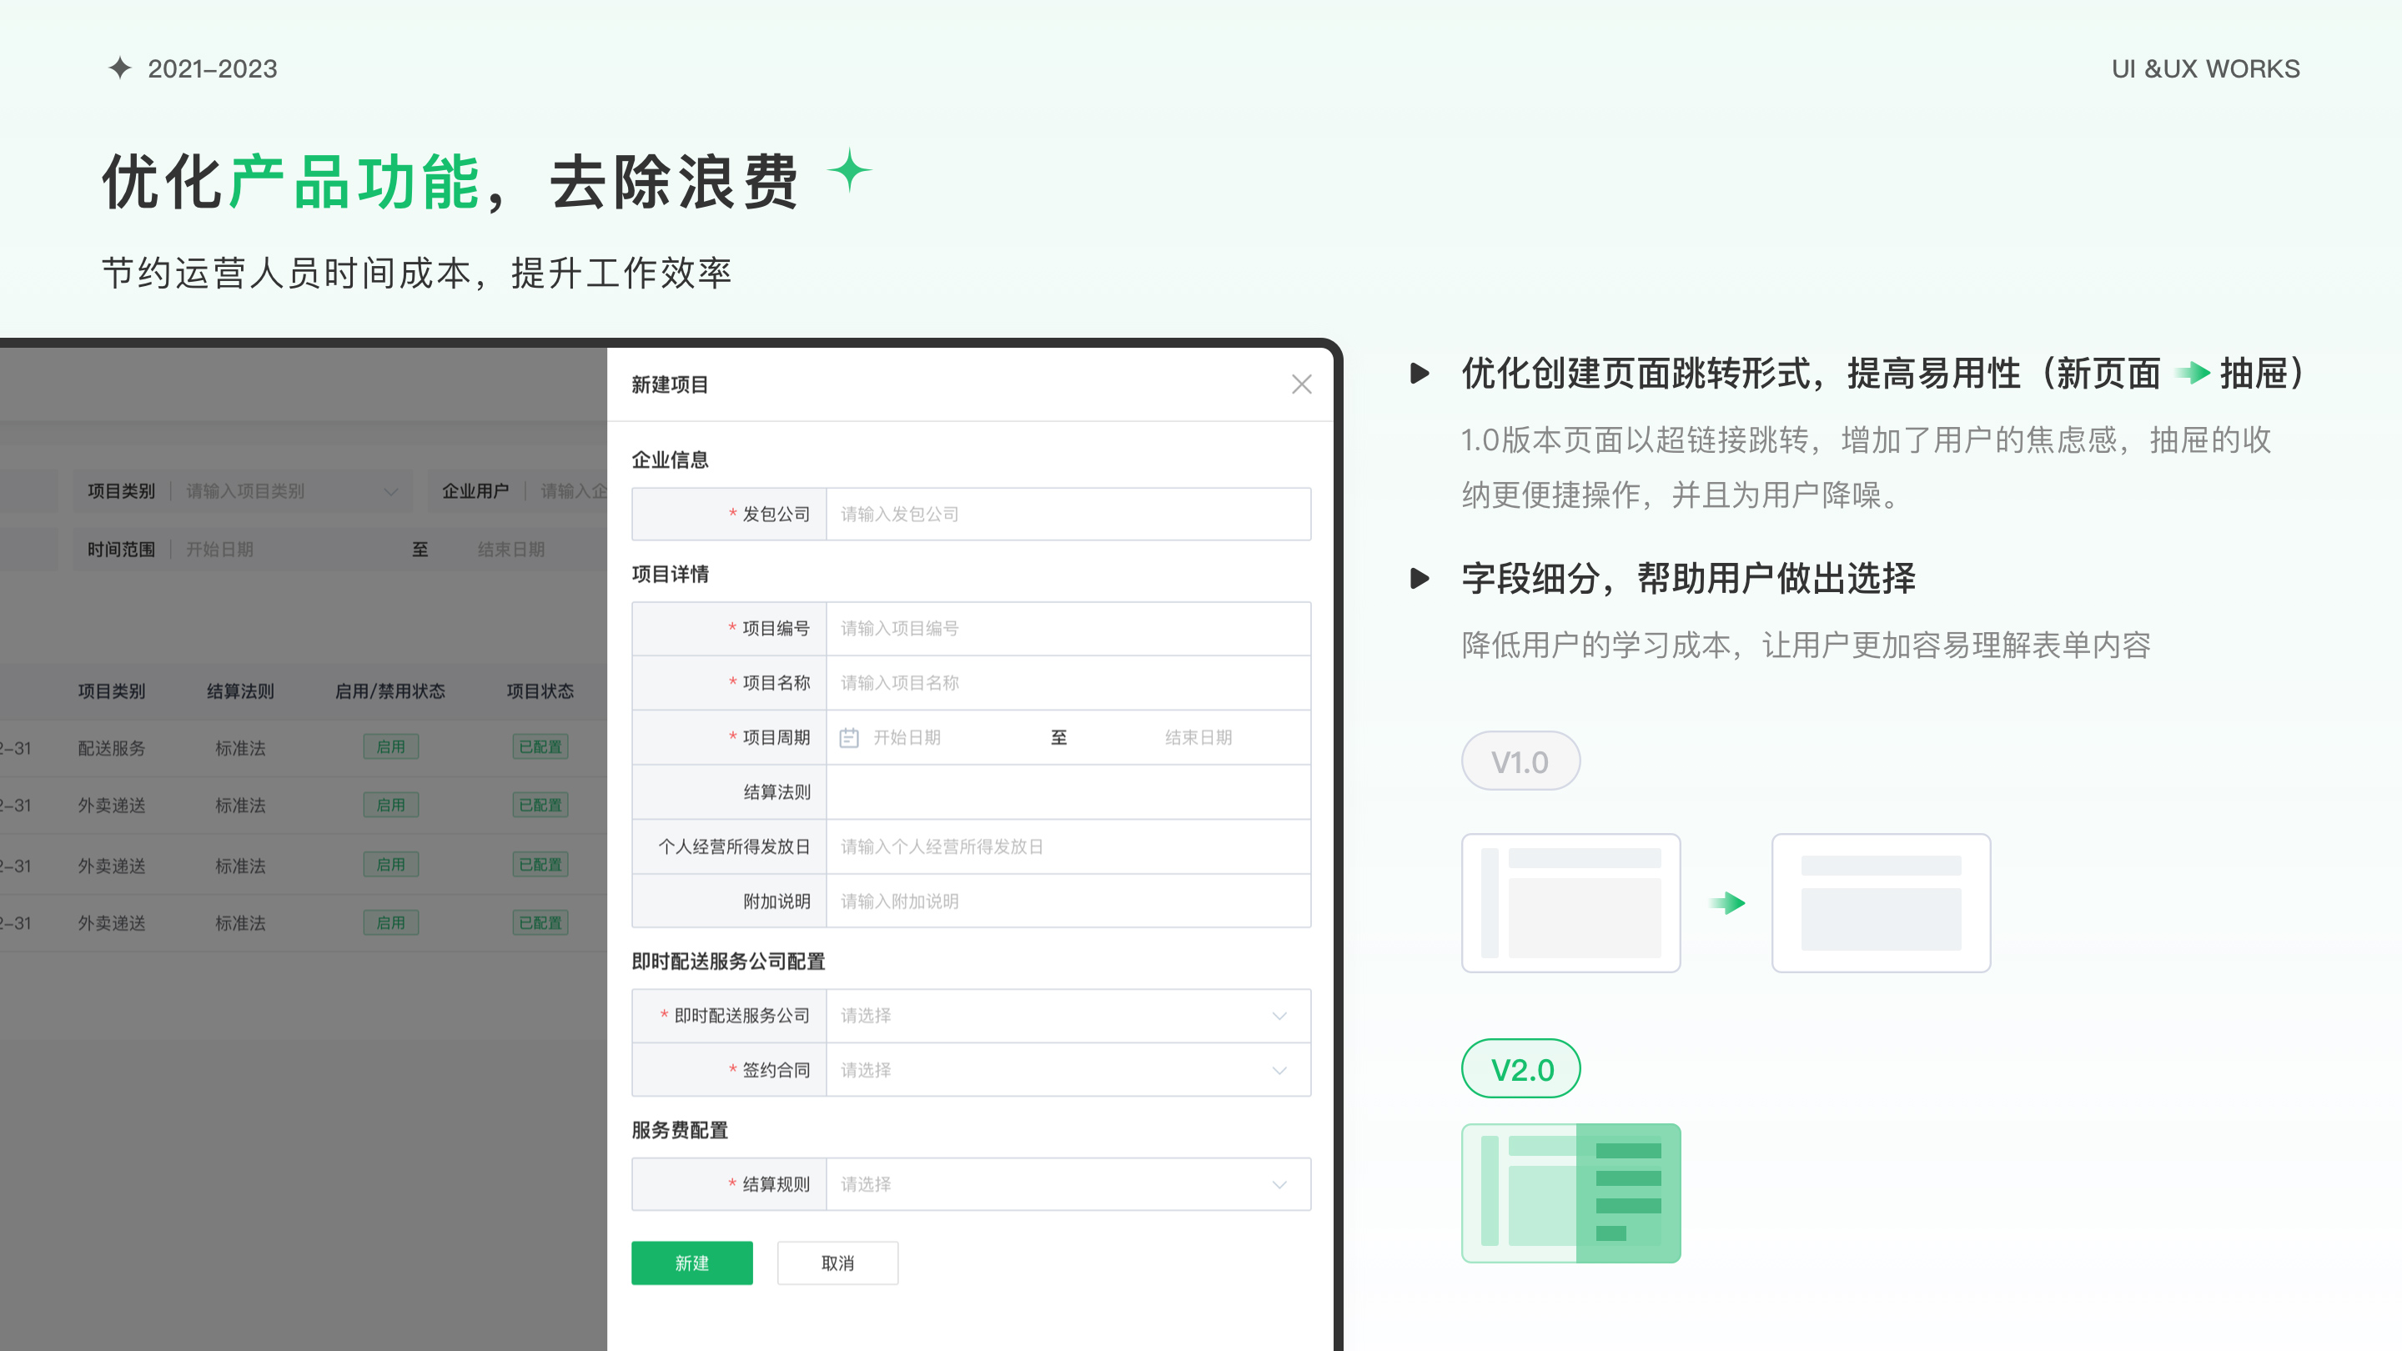Screen dimensions: 2402x1351
Task: Click the V1.0 sidebar-page layout thumbnail
Action: point(1570,902)
